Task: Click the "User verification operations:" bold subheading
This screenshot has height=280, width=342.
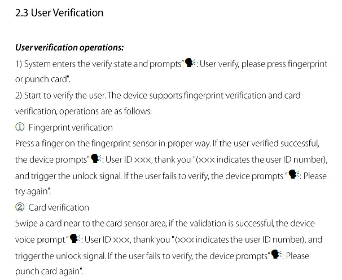Action: click(x=69, y=47)
